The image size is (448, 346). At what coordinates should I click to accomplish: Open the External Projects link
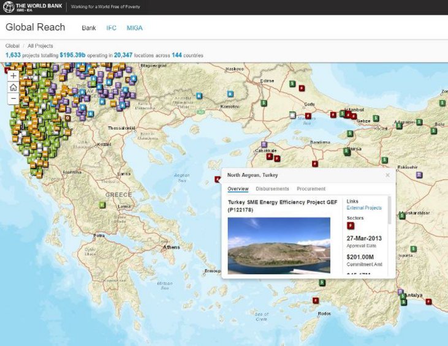(363, 208)
